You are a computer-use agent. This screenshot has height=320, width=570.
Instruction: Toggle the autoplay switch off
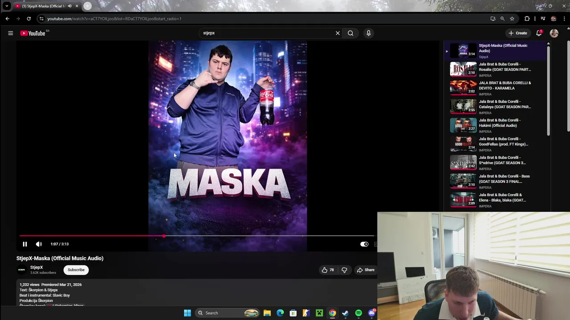click(364, 244)
